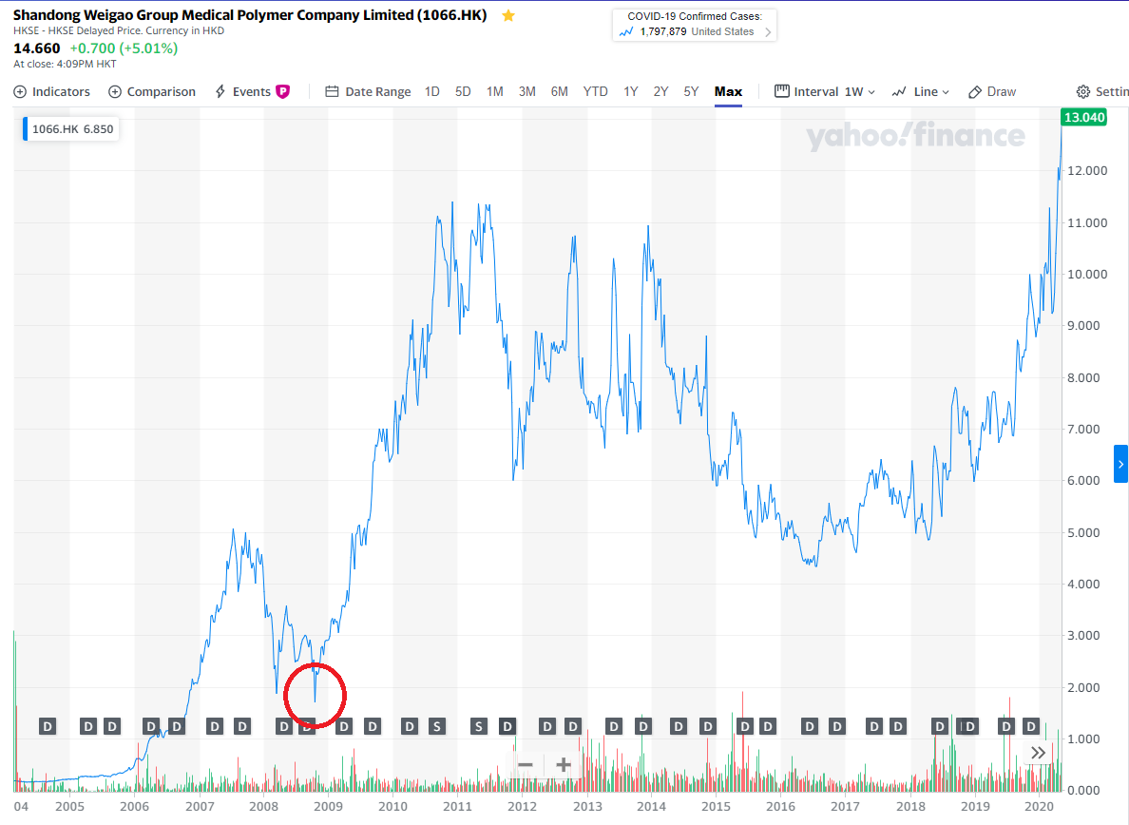Open chart Settings gear
The height and width of the screenshot is (825, 1129).
pos(1083,91)
